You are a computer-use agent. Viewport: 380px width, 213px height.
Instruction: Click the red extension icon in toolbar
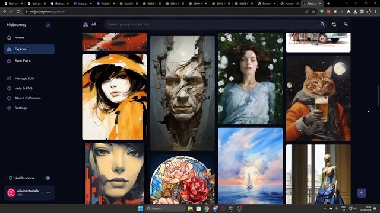click(328, 12)
